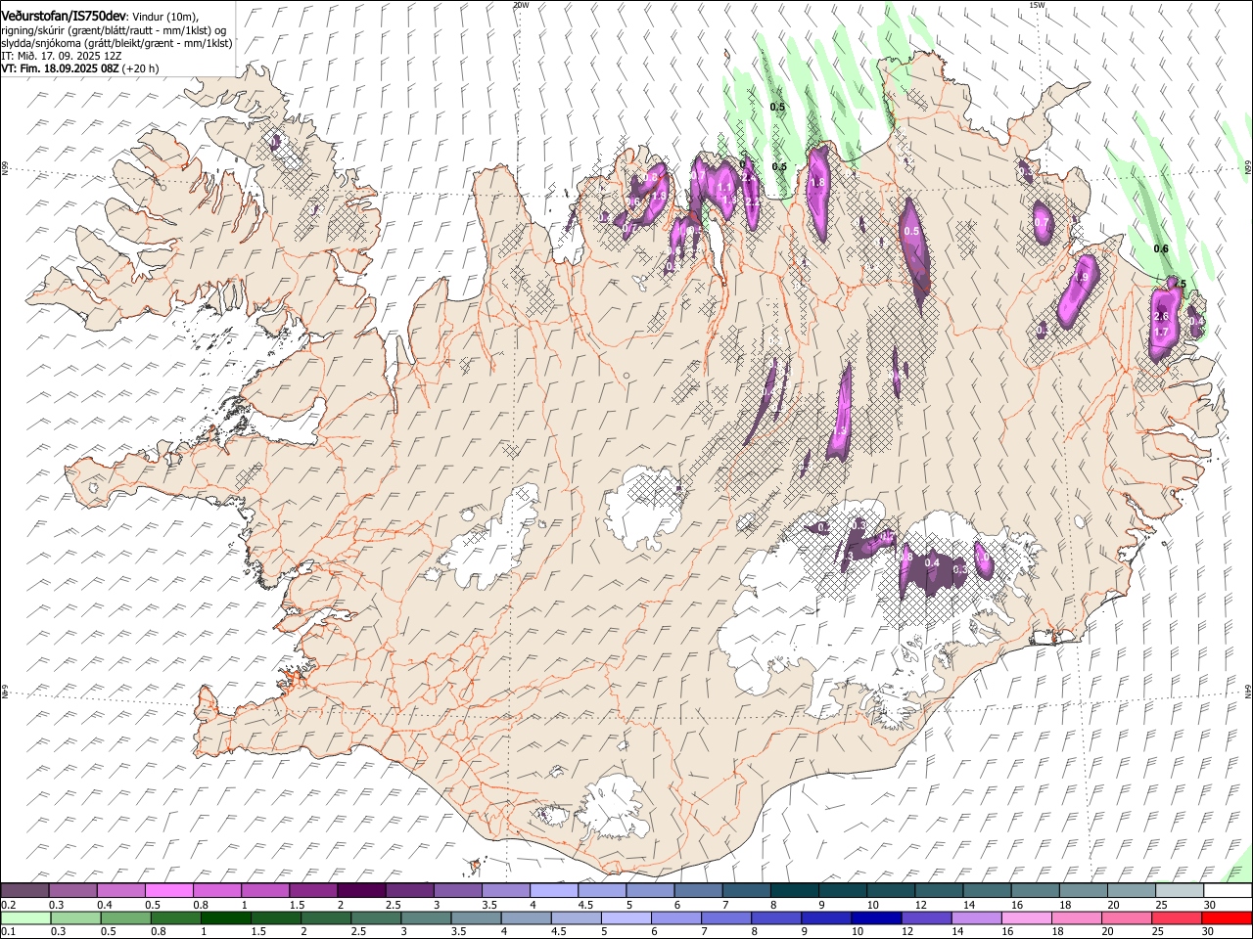Screen dimensions: 1253x939
Task: Click the violet lower legend swatch between 12 and 14
Action: click(925, 917)
